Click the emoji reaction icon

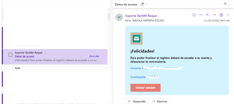194,15
